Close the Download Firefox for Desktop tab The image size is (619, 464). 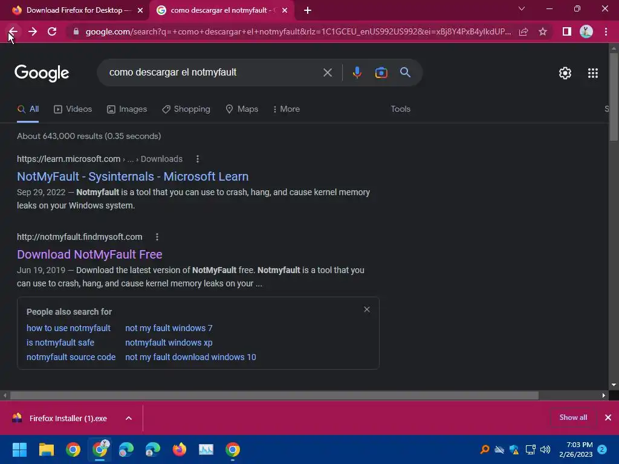point(140,10)
